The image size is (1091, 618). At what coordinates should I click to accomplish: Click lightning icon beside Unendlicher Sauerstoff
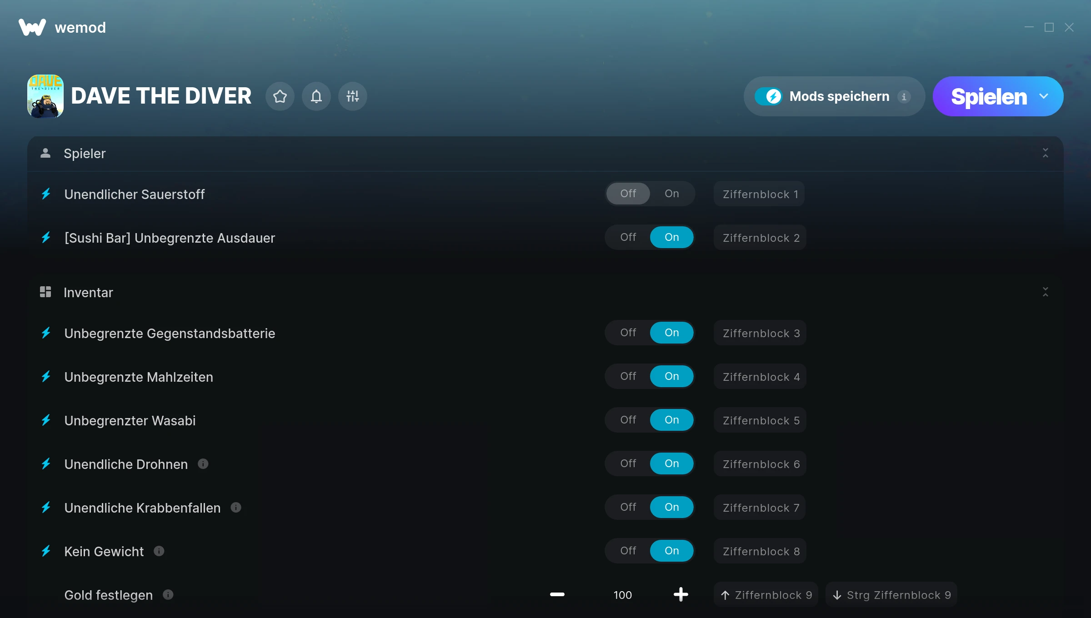(x=46, y=194)
